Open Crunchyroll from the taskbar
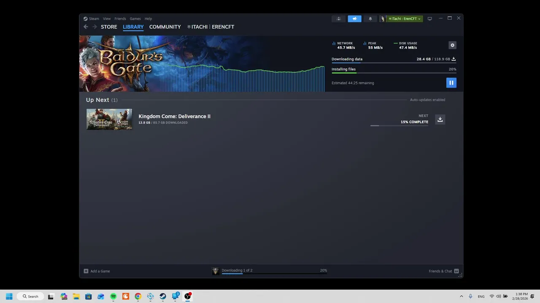Screen dimensions: 540x303 point(126,296)
